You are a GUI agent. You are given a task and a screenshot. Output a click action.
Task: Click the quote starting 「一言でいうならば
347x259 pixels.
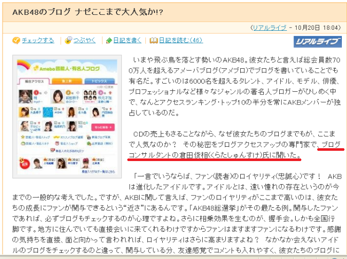177,213
